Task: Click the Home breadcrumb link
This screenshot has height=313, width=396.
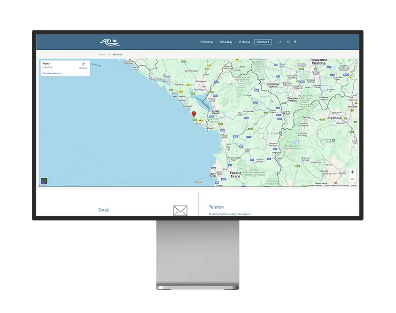Action: (102, 55)
